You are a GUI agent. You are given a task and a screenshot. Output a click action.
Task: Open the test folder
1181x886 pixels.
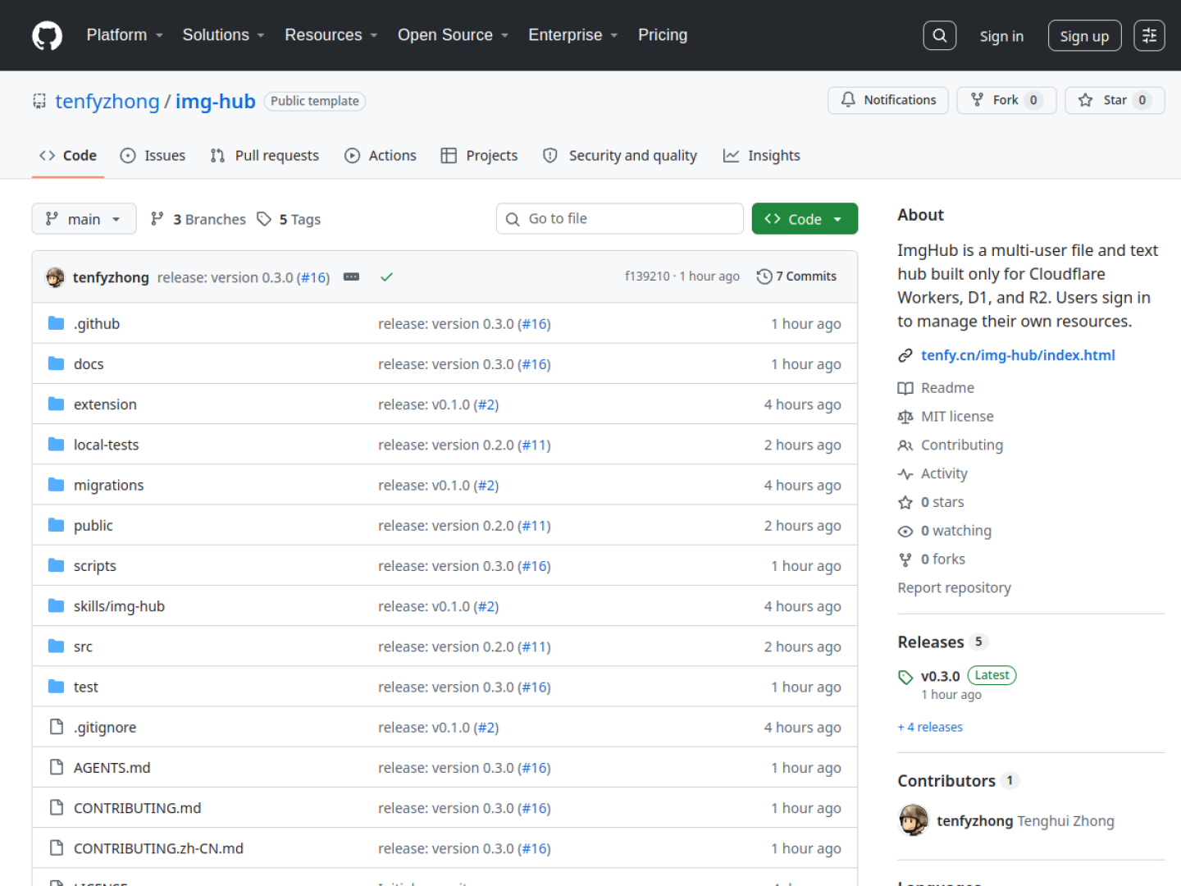click(x=85, y=687)
